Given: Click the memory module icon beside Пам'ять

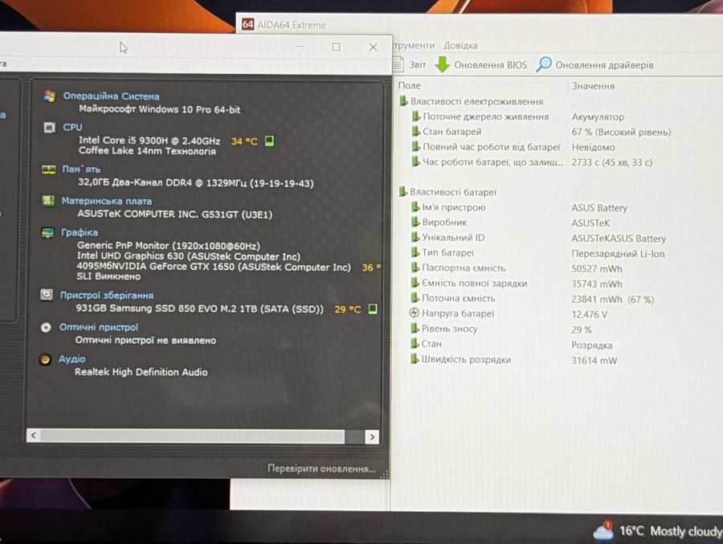Looking at the screenshot, I should 49,170.
